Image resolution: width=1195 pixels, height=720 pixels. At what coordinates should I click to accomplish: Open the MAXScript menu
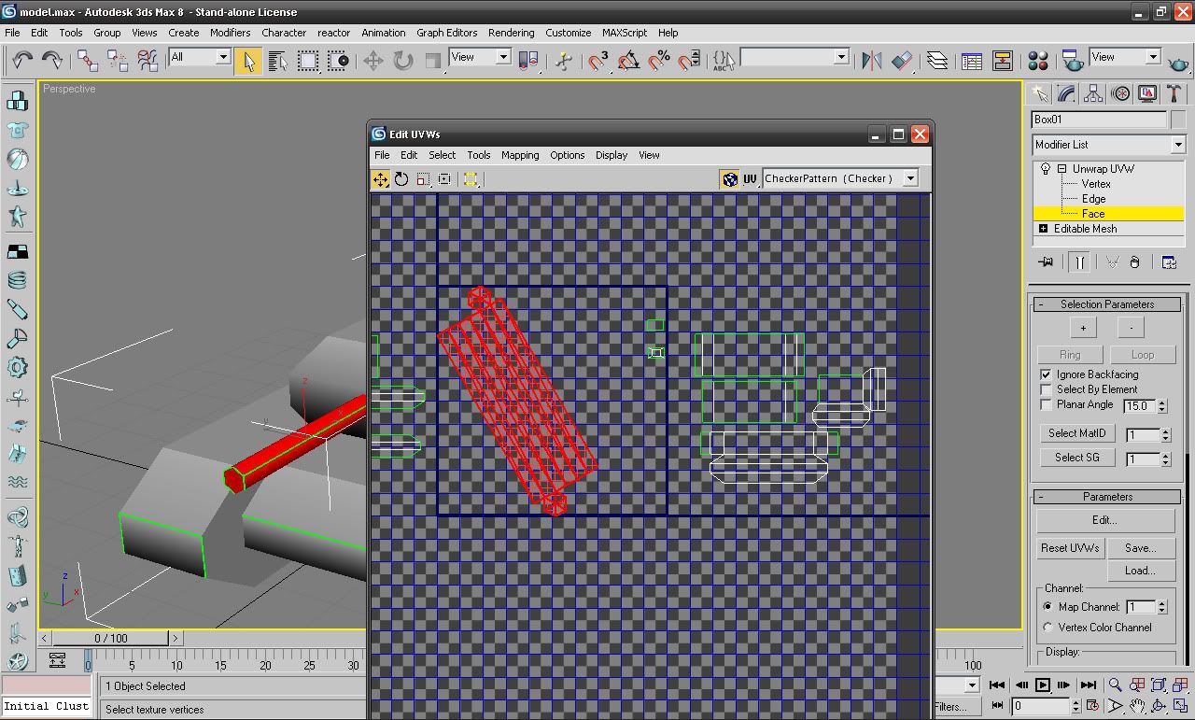(x=625, y=33)
